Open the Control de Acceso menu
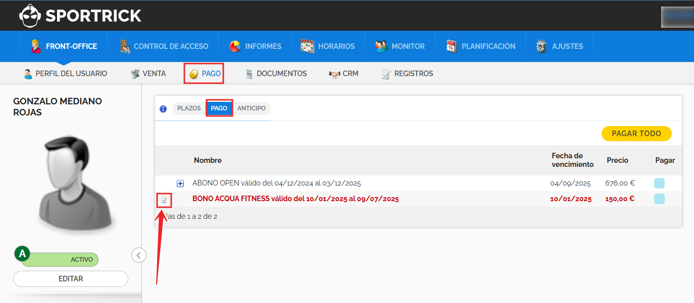This screenshot has height=303, width=694. click(164, 46)
